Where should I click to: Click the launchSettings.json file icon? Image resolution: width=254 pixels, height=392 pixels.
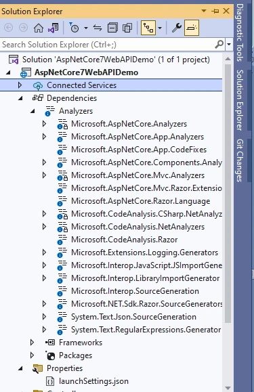point(50,381)
